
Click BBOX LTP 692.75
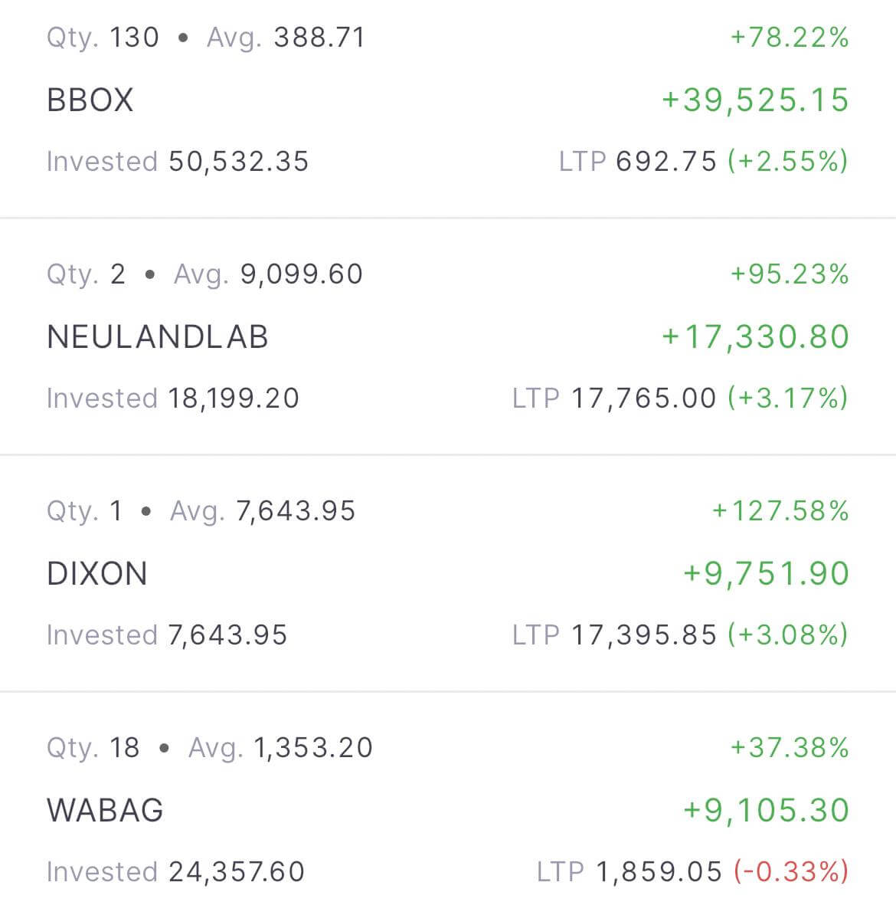[x=666, y=162]
